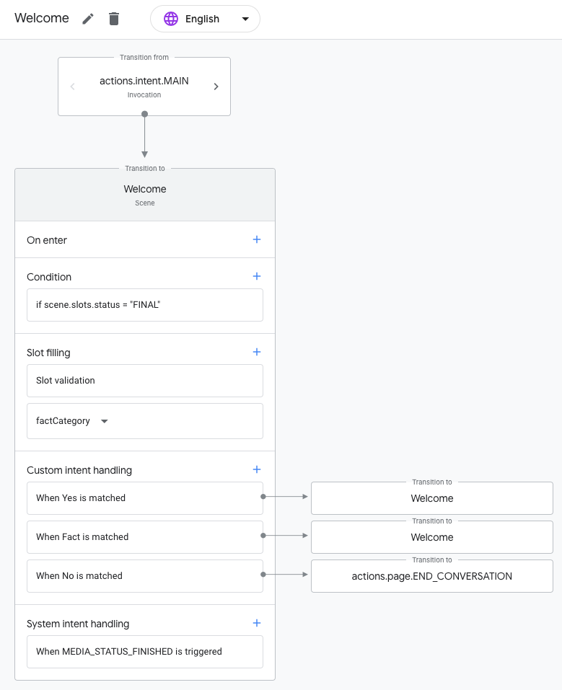Open the When Fact is matched handler

coord(144,537)
